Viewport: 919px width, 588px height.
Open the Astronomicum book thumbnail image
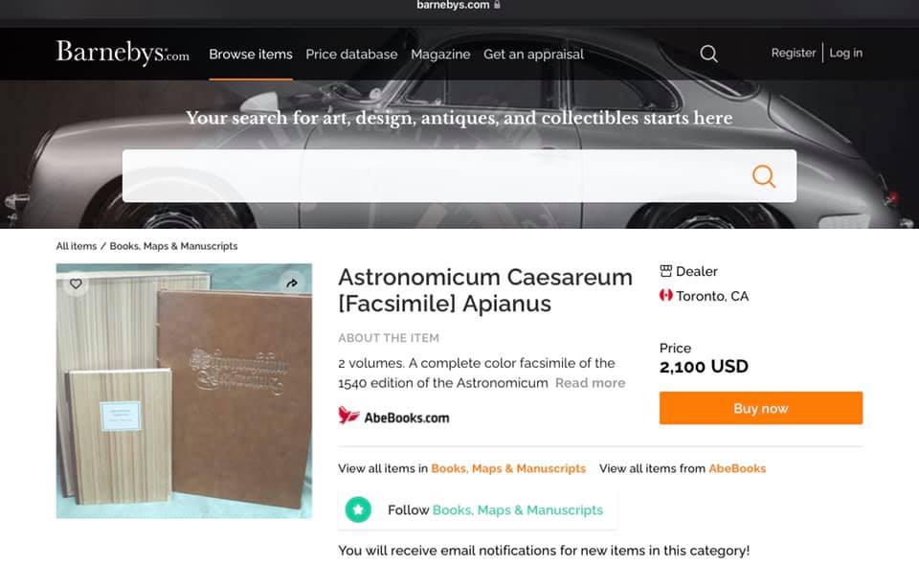184,391
